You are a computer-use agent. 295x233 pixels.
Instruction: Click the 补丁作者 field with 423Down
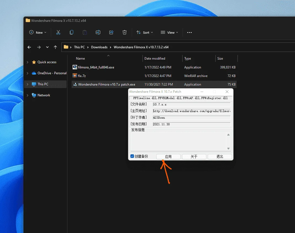(x=191, y=118)
